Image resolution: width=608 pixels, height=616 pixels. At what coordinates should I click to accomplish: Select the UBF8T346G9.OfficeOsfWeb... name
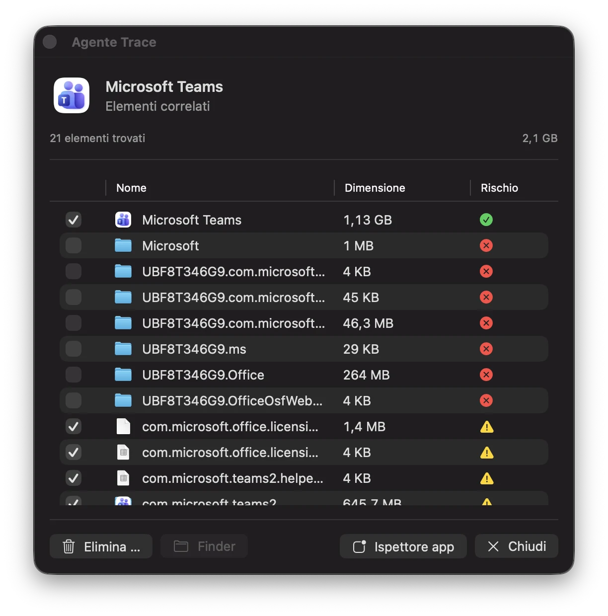pos(232,401)
